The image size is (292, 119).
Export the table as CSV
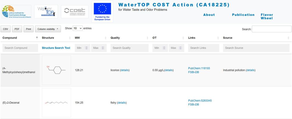tap(6, 29)
